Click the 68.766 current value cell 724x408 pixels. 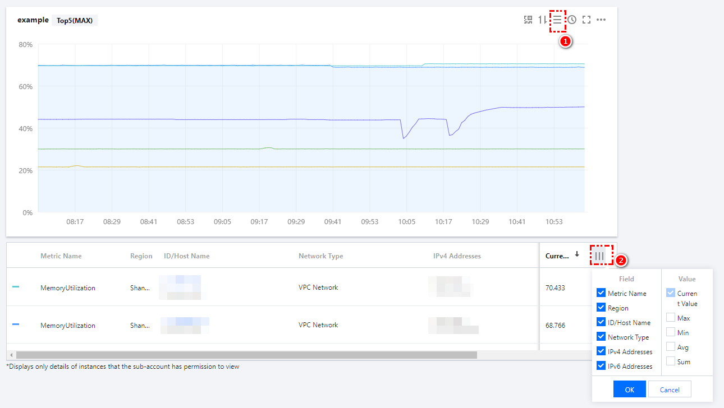coord(555,325)
